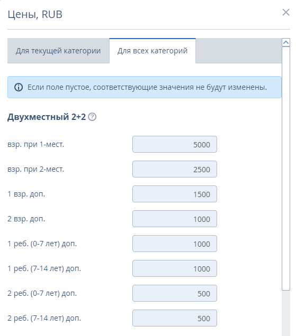Click the blank tab strip area right of tabs
The image size is (296, 336).
(239, 51)
